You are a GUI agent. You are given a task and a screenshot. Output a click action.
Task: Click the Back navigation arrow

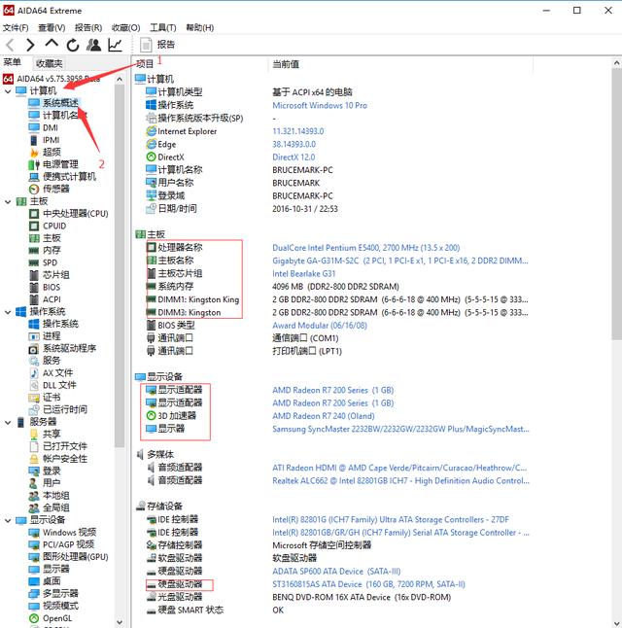point(11,45)
